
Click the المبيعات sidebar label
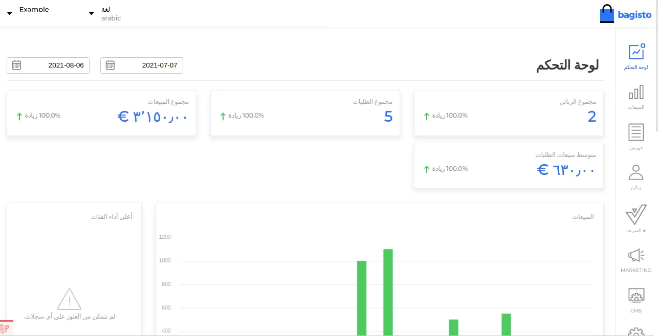636,107
